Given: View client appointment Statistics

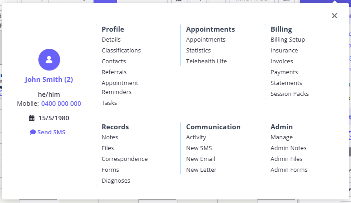Looking at the screenshot, I should point(198,51).
